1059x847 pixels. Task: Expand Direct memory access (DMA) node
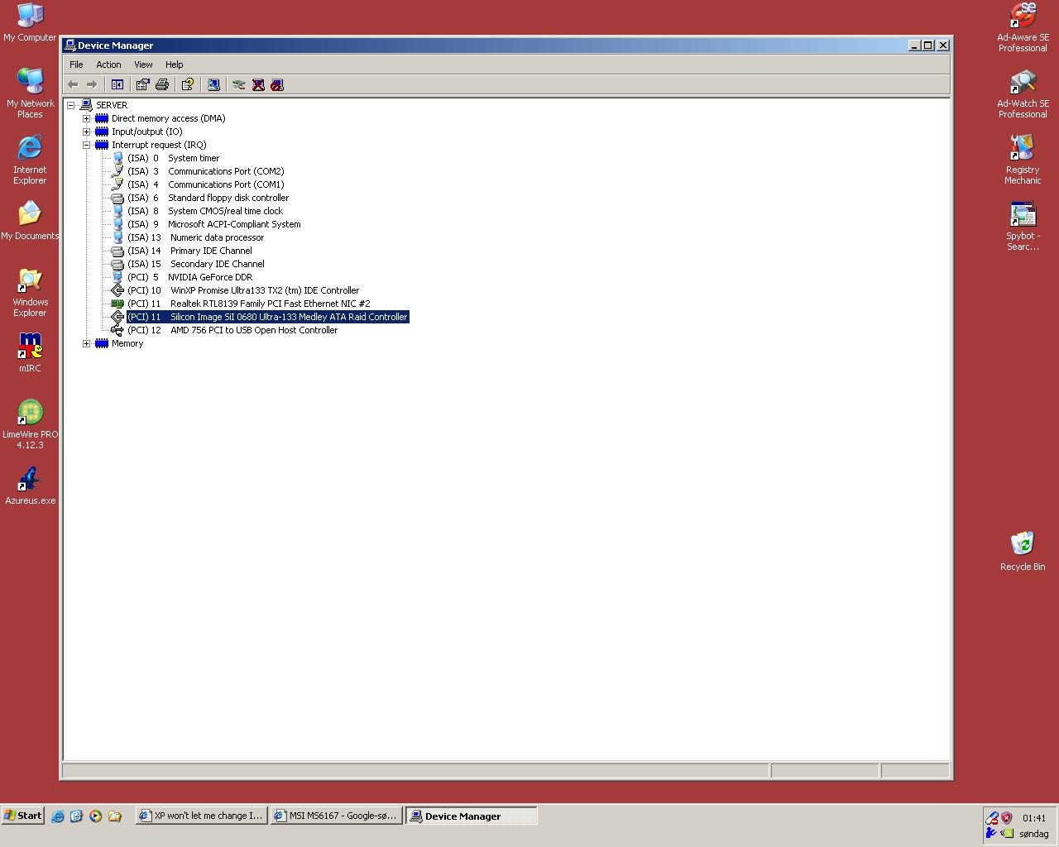86,118
